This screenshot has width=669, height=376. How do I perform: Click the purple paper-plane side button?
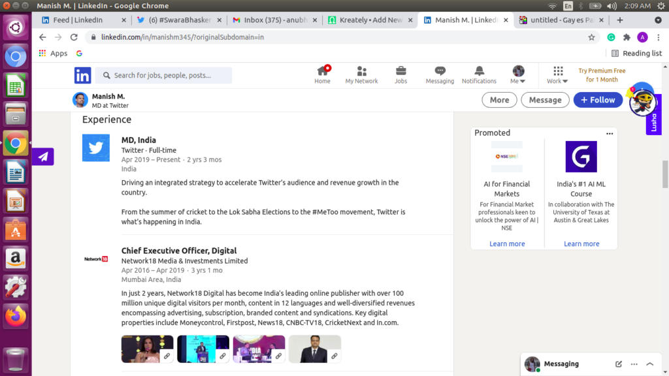pyautogui.click(x=43, y=157)
